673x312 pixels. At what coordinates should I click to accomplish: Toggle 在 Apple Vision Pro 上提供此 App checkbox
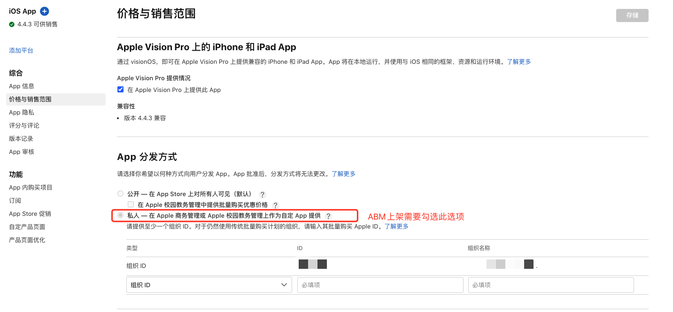click(121, 90)
